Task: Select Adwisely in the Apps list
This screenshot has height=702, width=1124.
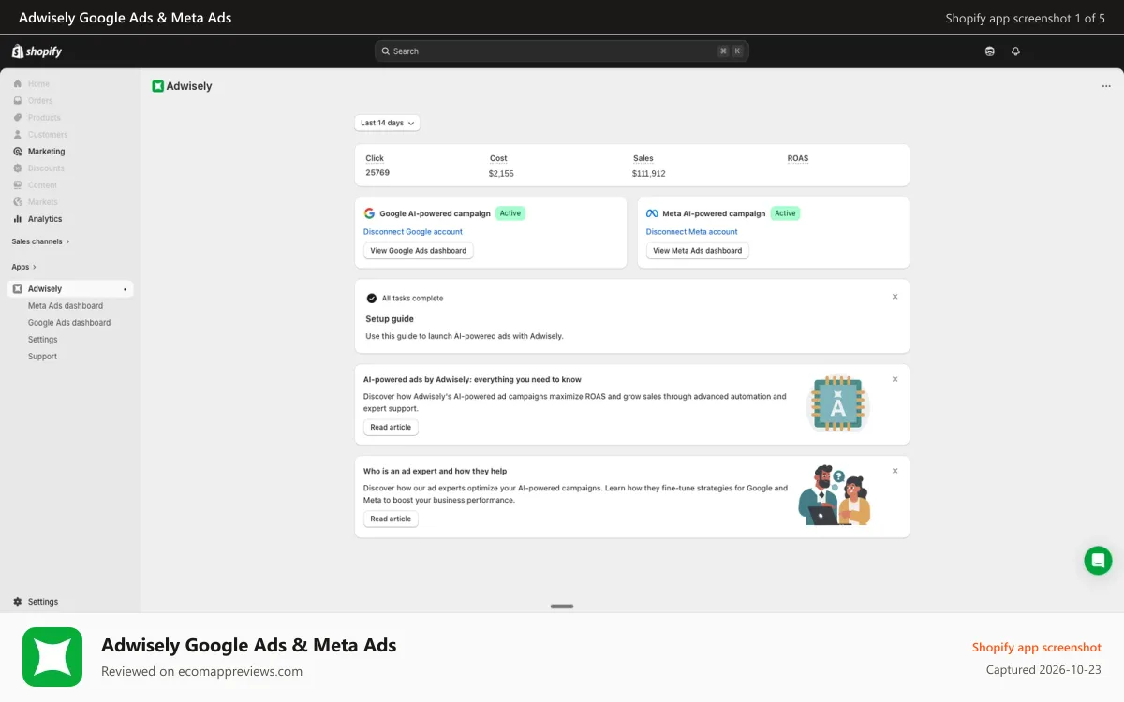Action: pos(70,289)
